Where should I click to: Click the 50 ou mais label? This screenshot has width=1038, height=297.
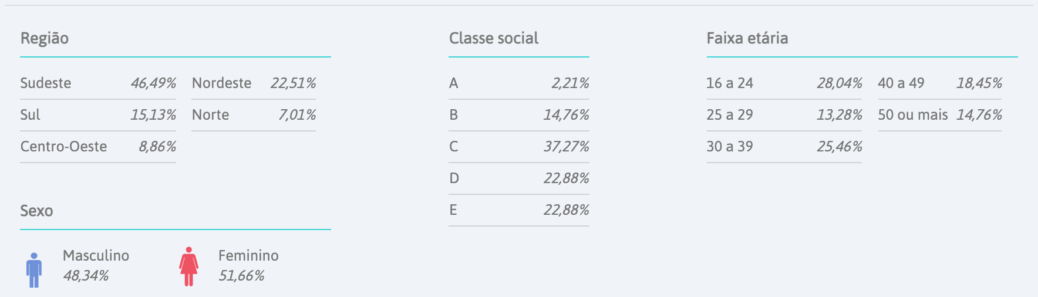(913, 115)
